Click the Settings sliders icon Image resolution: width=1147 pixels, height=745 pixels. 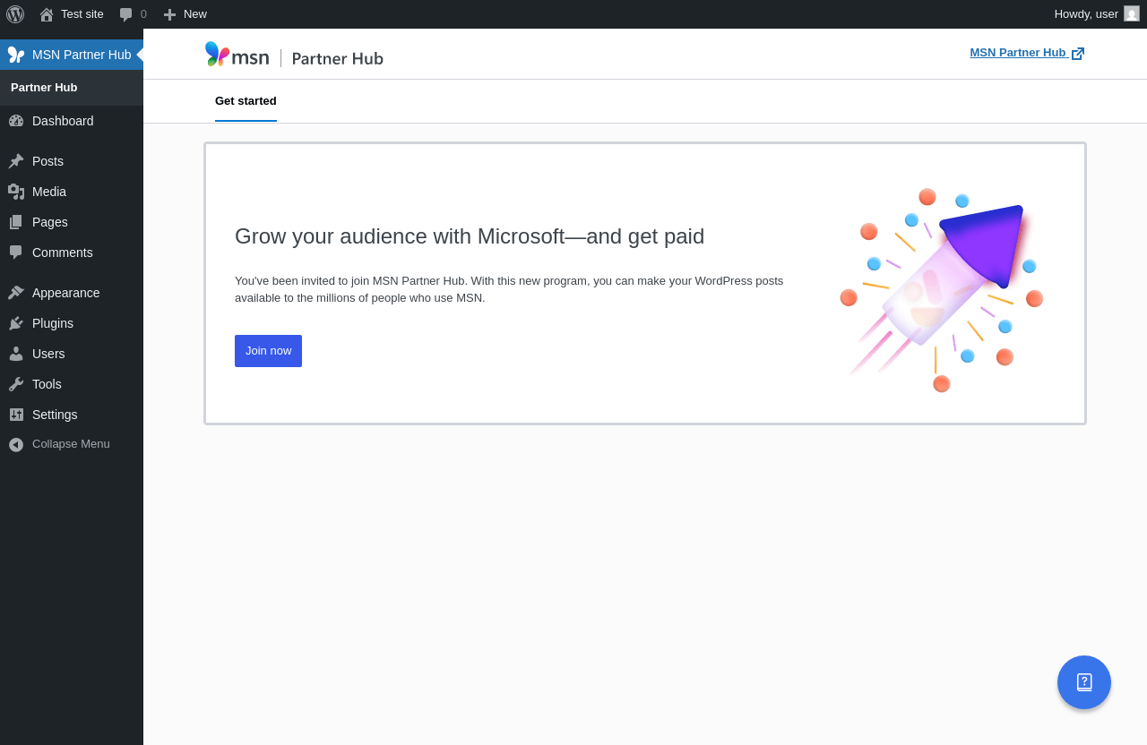tap(16, 415)
